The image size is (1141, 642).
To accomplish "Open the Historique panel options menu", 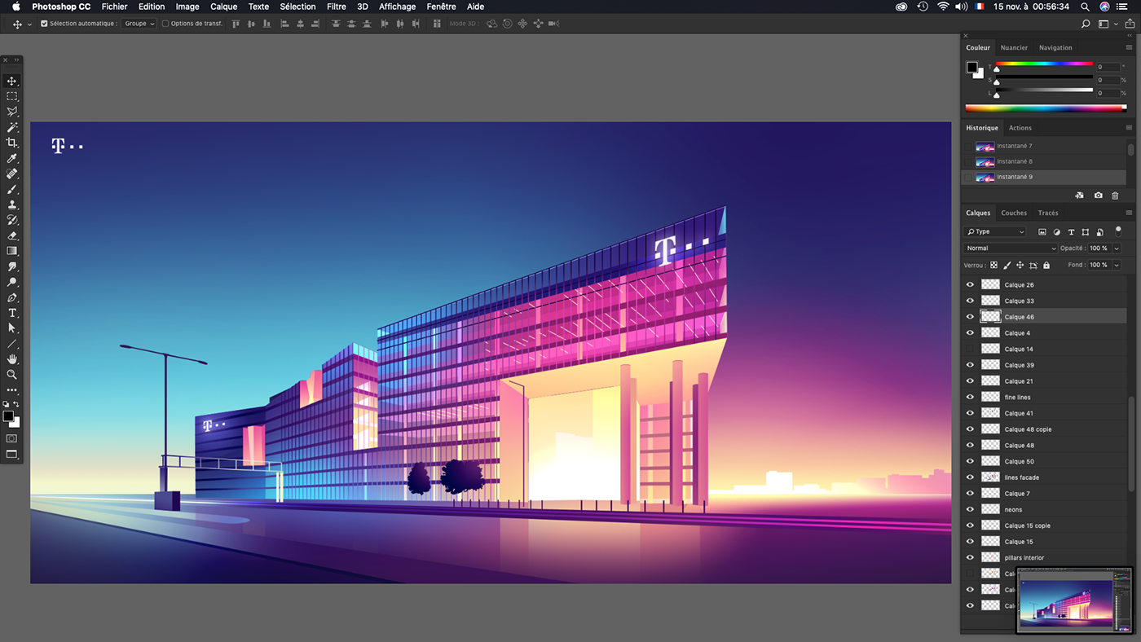I will click(x=1129, y=128).
